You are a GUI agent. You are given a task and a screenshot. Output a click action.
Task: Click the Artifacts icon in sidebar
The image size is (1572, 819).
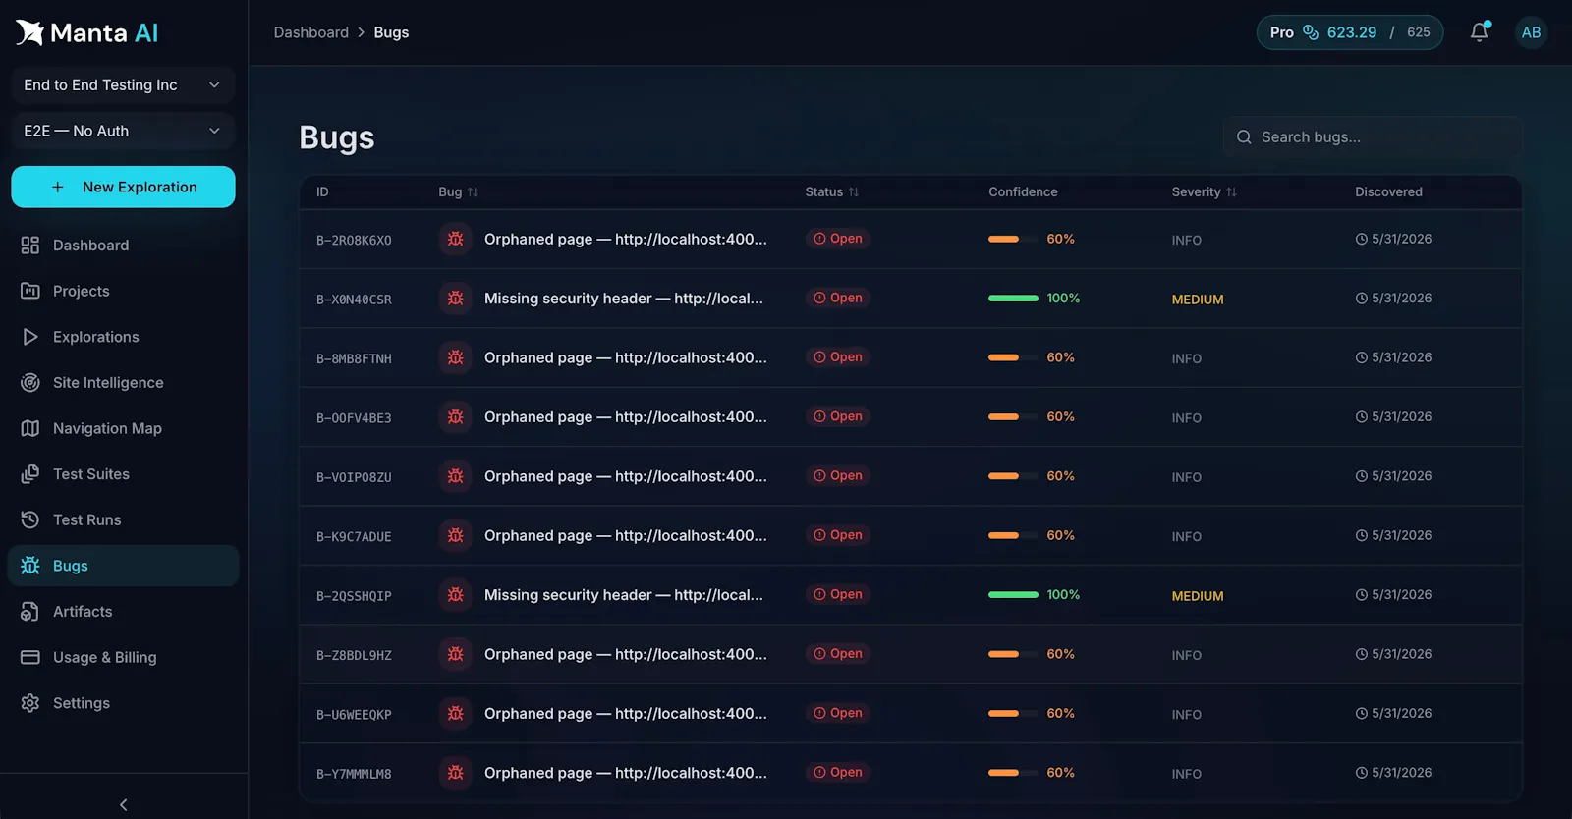click(x=30, y=612)
